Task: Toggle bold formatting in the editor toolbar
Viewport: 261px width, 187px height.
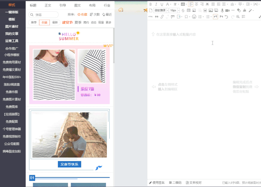Action: (150, 4)
